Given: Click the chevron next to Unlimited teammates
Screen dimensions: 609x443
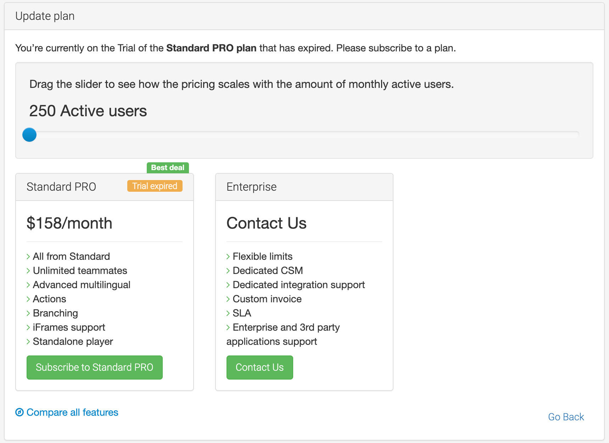Looking at the screenshot, I should click(x=28, y=271).
